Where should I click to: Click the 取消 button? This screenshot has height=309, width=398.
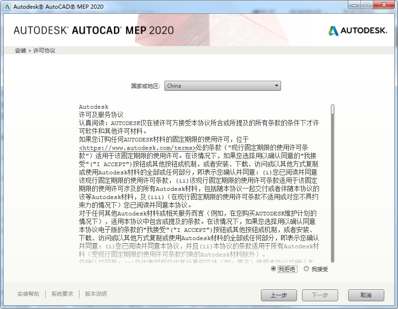366,295
